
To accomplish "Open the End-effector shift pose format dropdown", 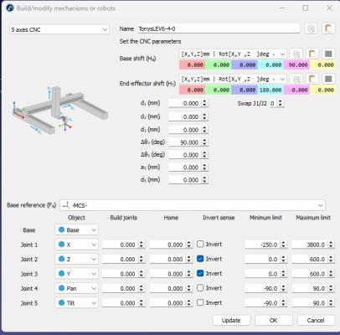I will tap(233, 80).
